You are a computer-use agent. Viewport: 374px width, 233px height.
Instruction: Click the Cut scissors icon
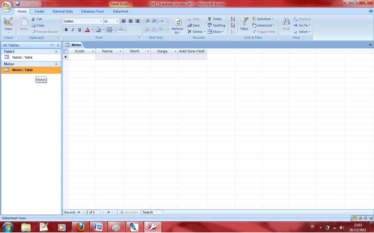tap(33, 19)
